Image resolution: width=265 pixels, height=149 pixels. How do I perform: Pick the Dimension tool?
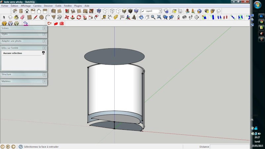click(x=110, y=17)
